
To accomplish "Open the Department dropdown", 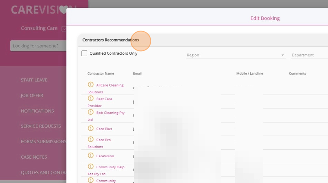I will 309,55.
